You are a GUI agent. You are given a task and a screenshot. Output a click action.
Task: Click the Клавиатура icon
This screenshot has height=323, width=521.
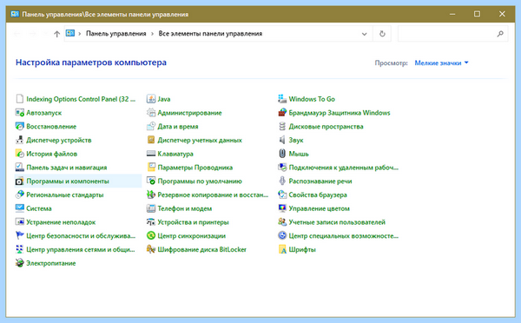(x=151, y=154)
